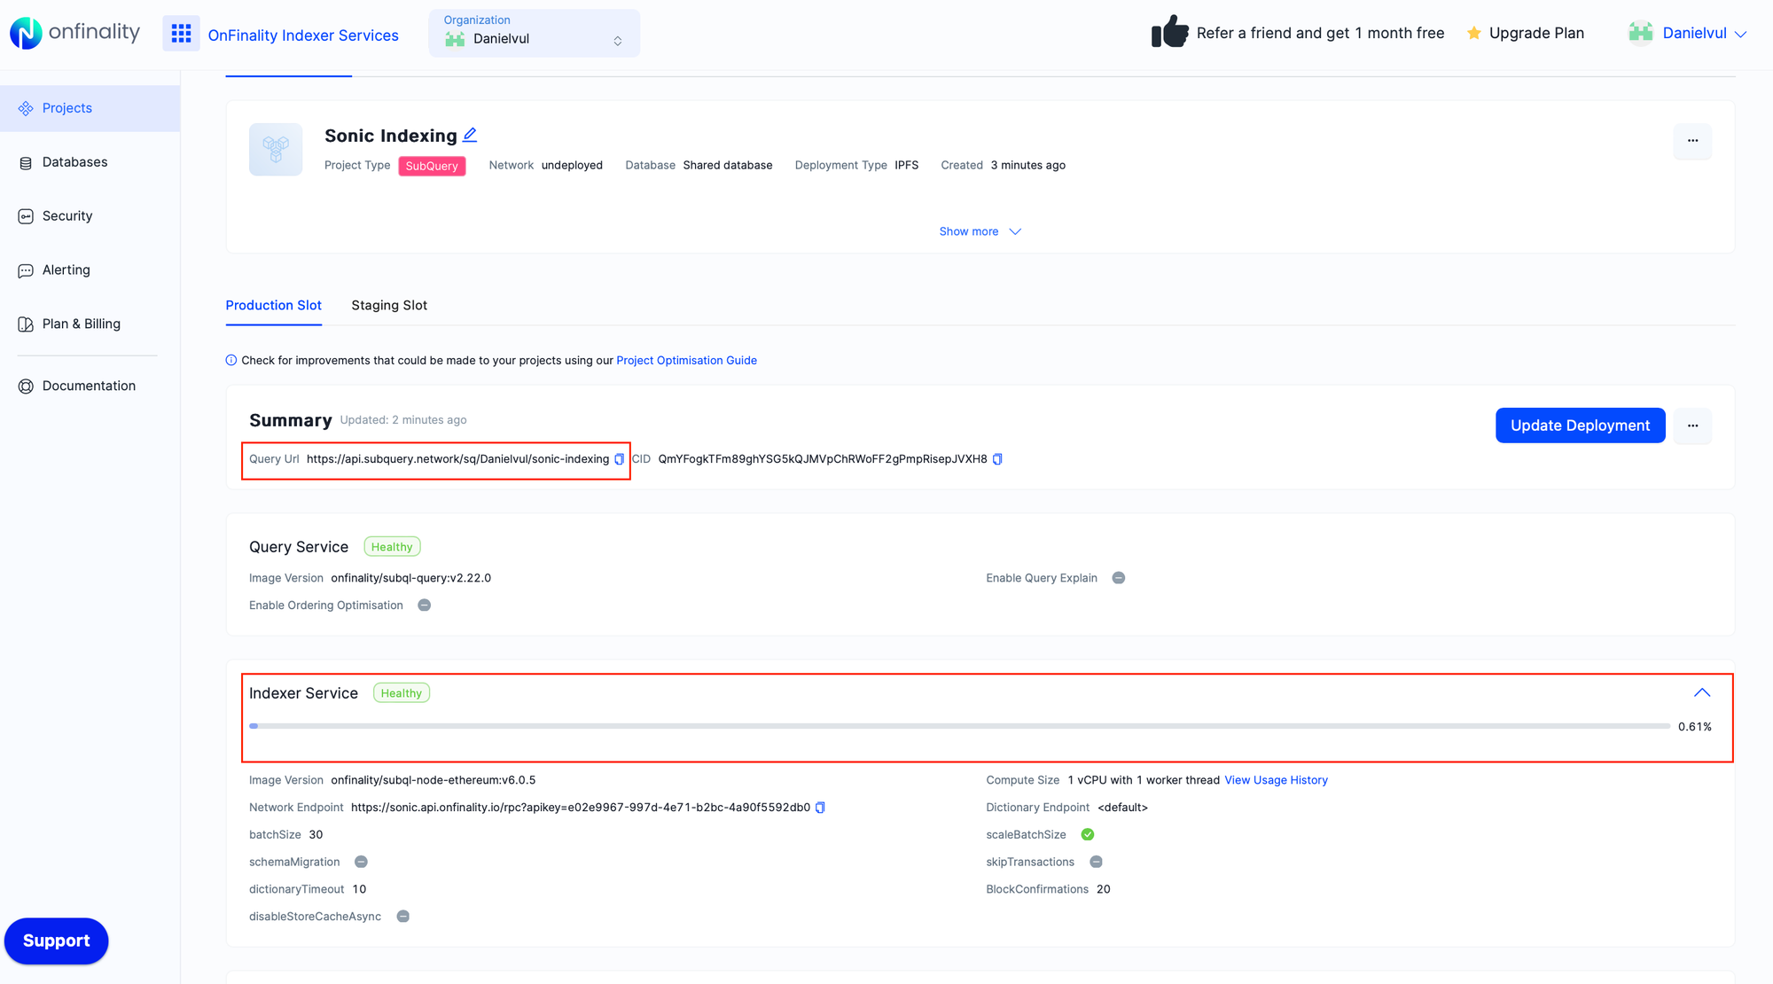Open the Project Optimisation Guide
This screenshot has width=1773, height=984.
(686, 360)
